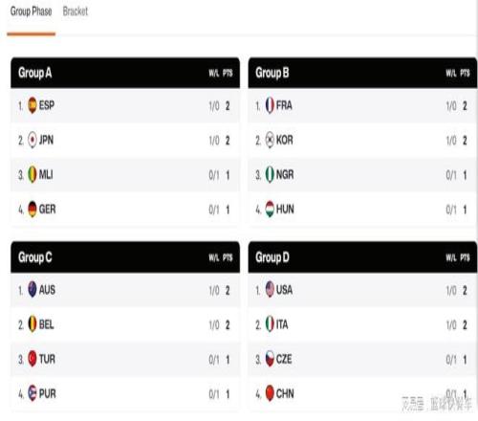Click the Australia flag icon in Group C
The width and height of the screenshot is (478, 421).
coord(33,290)
